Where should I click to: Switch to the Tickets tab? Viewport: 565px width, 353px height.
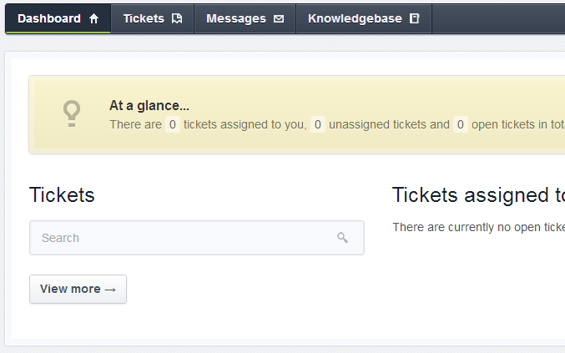(153, 18)
